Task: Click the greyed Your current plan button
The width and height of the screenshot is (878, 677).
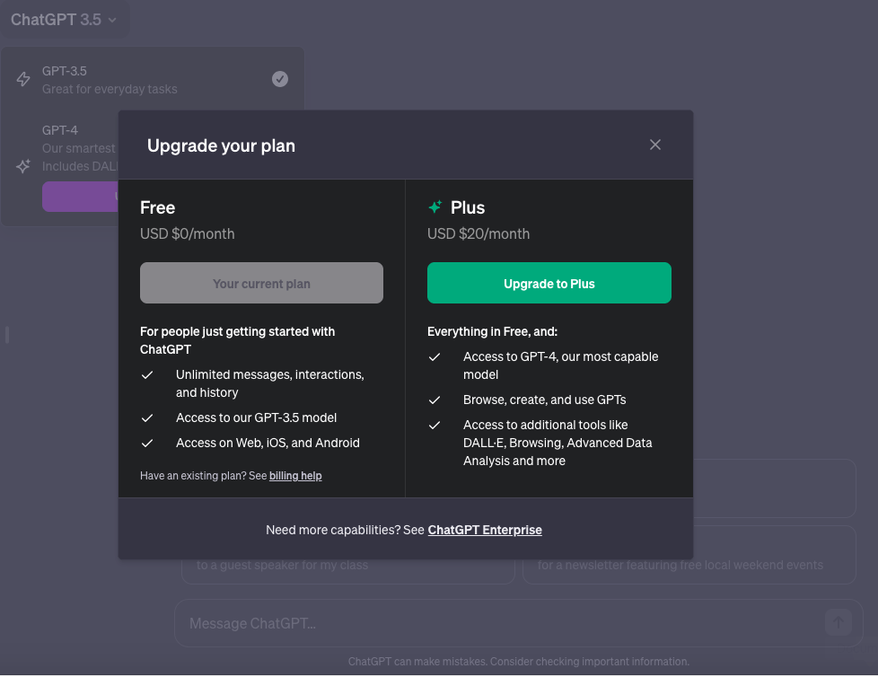Action: [x=261, y=283]
